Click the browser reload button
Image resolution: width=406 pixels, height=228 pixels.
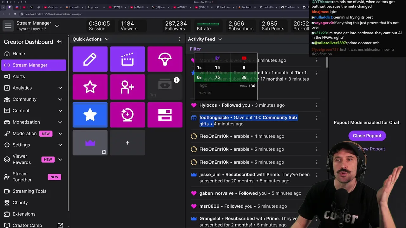pyautogui.click(x=15, y=14)
